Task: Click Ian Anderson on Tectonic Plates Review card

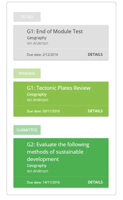Action: coord(37,100)
